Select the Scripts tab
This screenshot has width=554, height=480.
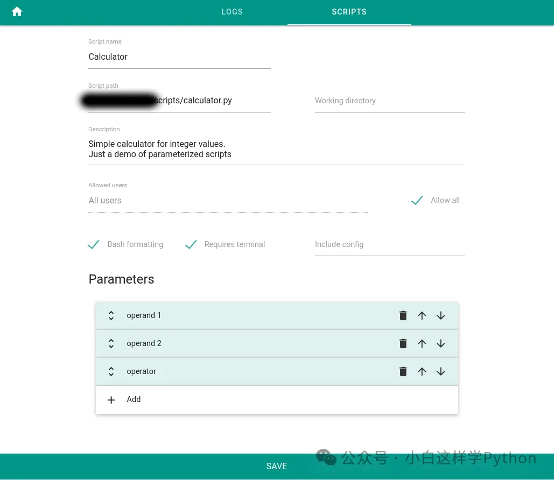(x=349, y=12)
